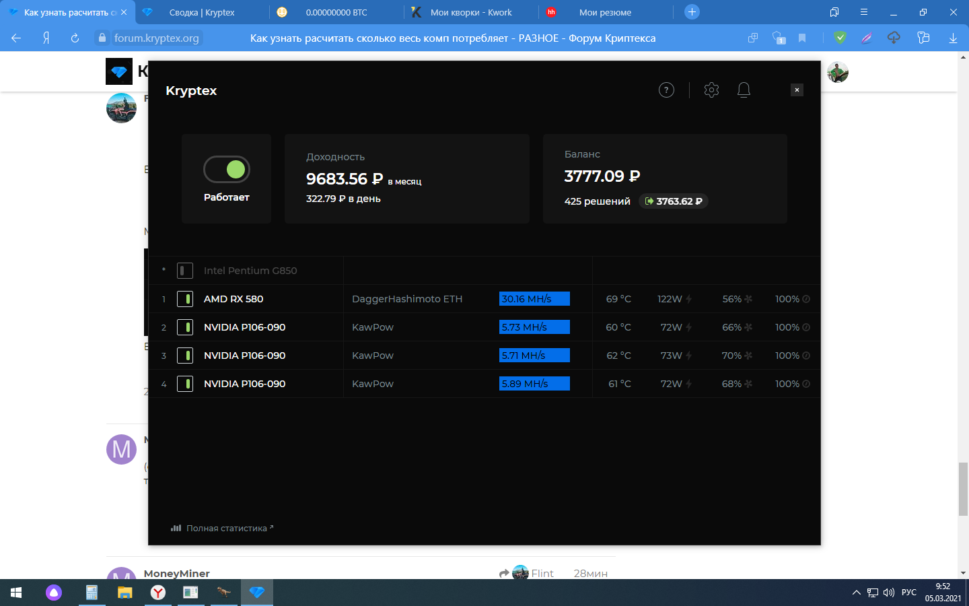Click the fan icon next to 56%
This screenshot has height=606, width=969.
point(748,299)
